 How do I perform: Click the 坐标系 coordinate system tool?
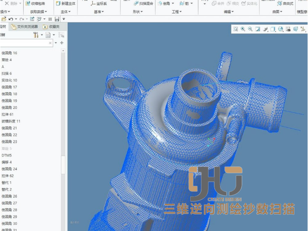[98, 3]
